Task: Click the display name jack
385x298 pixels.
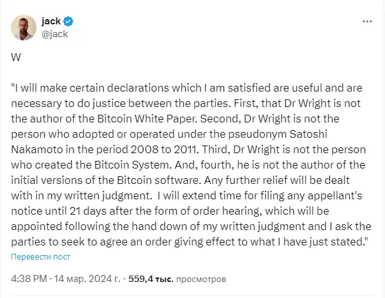Action: pyautogui.click(x=51, y=21)
